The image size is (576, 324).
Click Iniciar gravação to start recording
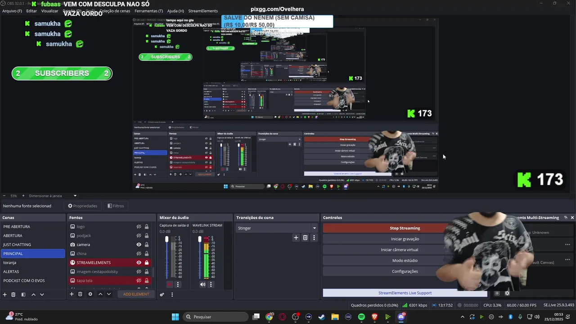tap(405, 239)
